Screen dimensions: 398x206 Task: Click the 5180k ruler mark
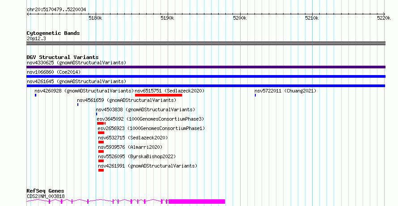click(95, 18)
